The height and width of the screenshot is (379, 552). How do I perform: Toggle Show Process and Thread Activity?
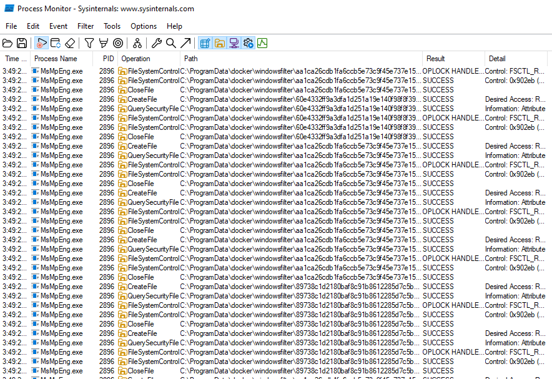248,43
